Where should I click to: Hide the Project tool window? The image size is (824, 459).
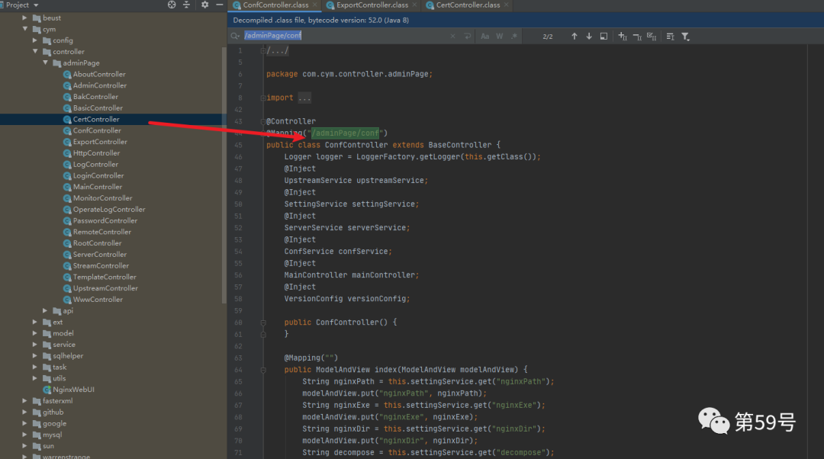click(x=220, y=5)
